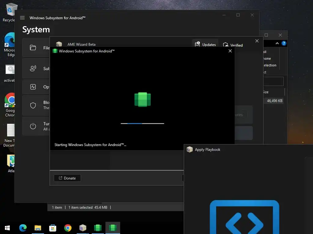Click the shield icon for Block setting
313x234 pixels.
33,105
